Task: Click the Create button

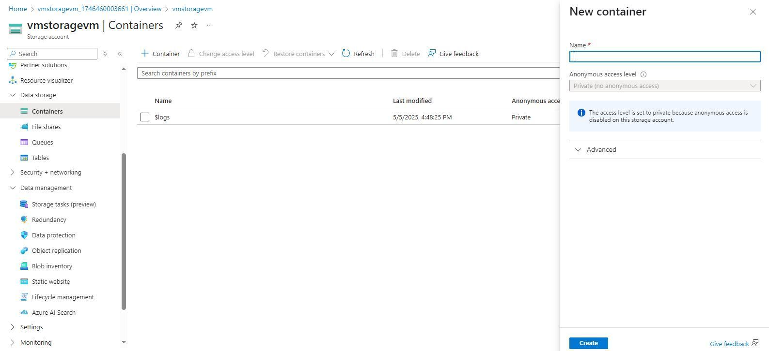Action: click(x=588, y=343)
